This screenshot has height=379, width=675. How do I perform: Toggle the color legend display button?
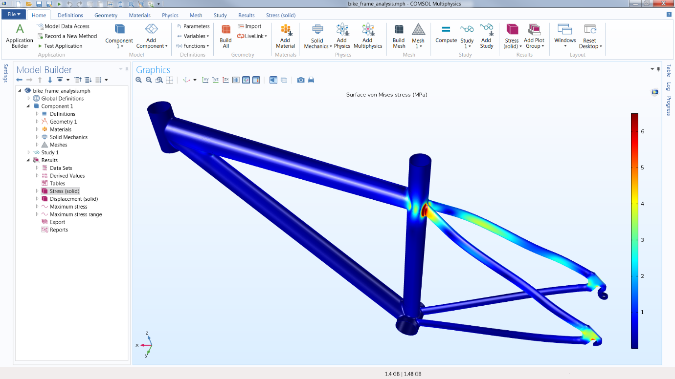click(256, 80)
